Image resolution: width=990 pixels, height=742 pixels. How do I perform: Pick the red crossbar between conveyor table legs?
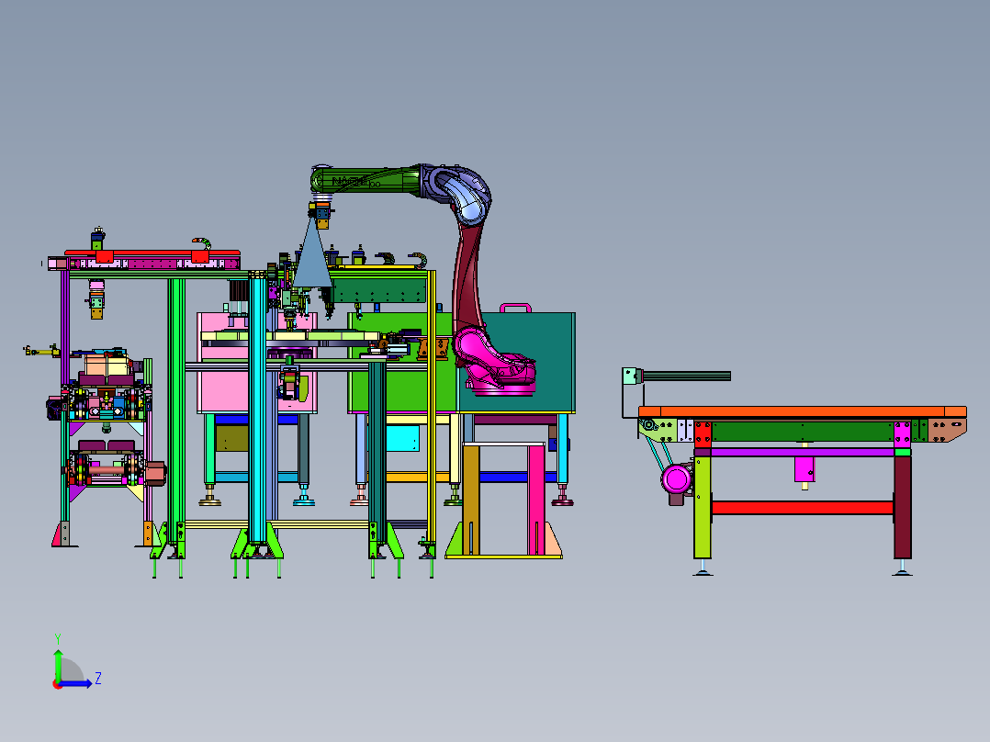[802, 508]
